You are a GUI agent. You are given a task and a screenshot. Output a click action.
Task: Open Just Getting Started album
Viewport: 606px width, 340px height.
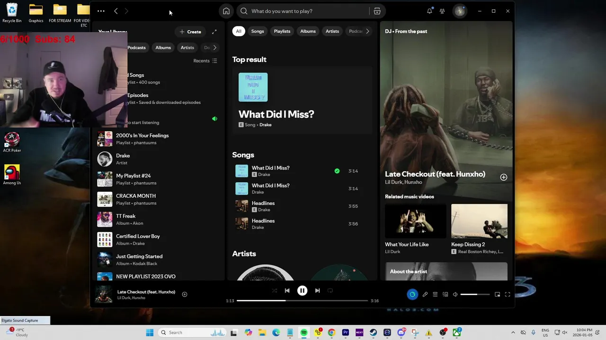(157, 260)
